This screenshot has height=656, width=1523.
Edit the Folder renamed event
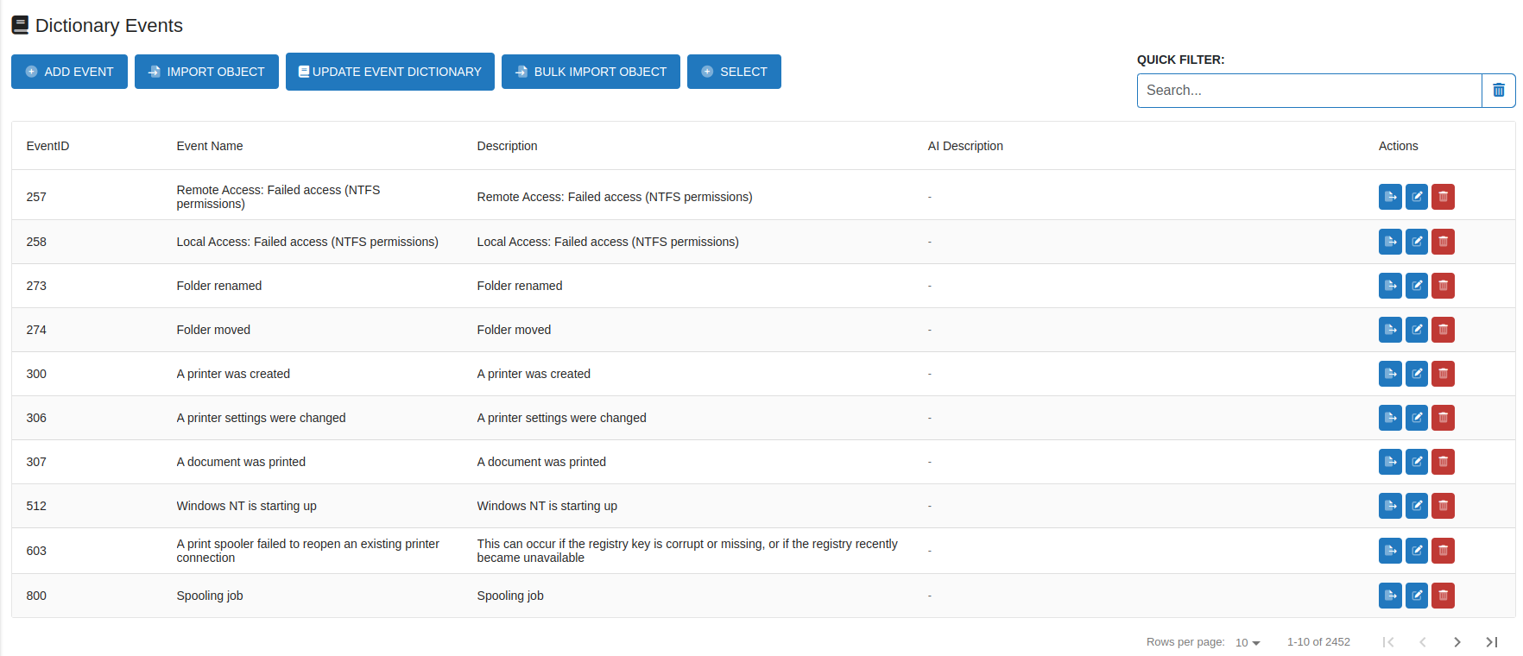coord(1417,286)
